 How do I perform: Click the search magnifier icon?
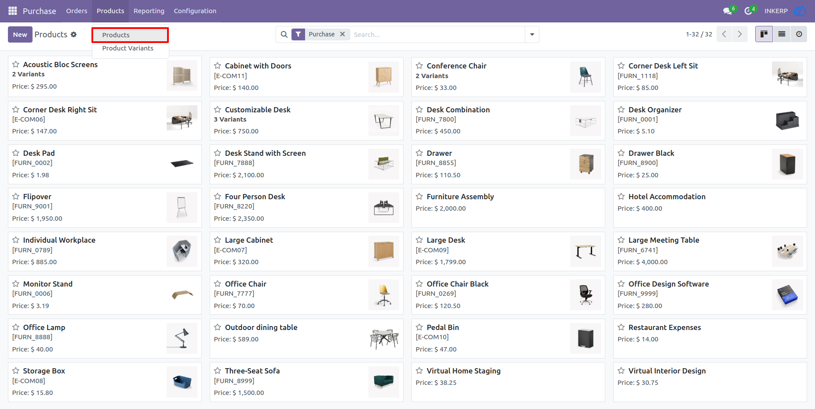[284, 34]
